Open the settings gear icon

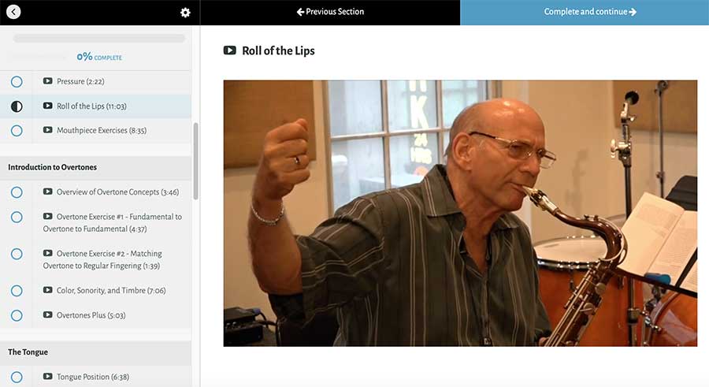[185, 13]
